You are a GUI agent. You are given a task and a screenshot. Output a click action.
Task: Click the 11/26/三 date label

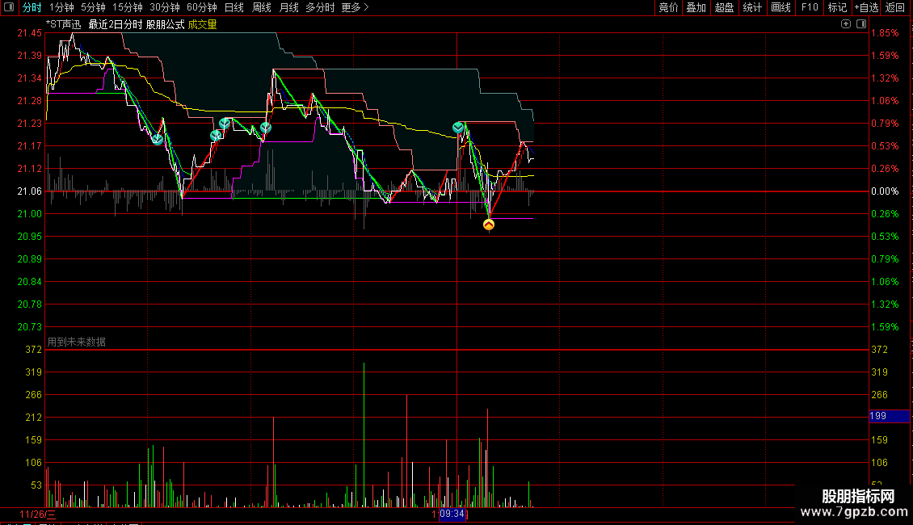pyautogui.click(x=37, y=514)
